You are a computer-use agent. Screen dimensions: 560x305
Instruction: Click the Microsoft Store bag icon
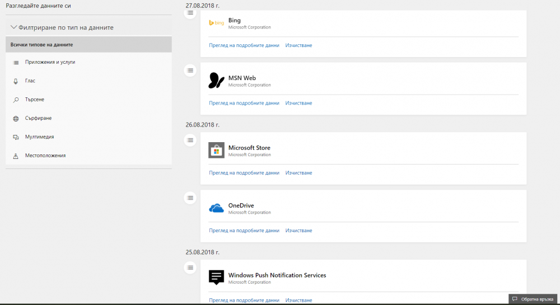click(x=216, y=150)
